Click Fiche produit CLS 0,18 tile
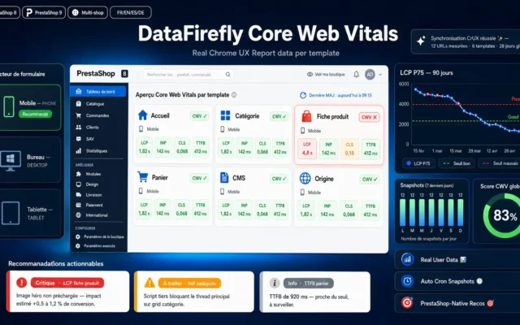Viewport: 520px width, 325px height. 349,149
